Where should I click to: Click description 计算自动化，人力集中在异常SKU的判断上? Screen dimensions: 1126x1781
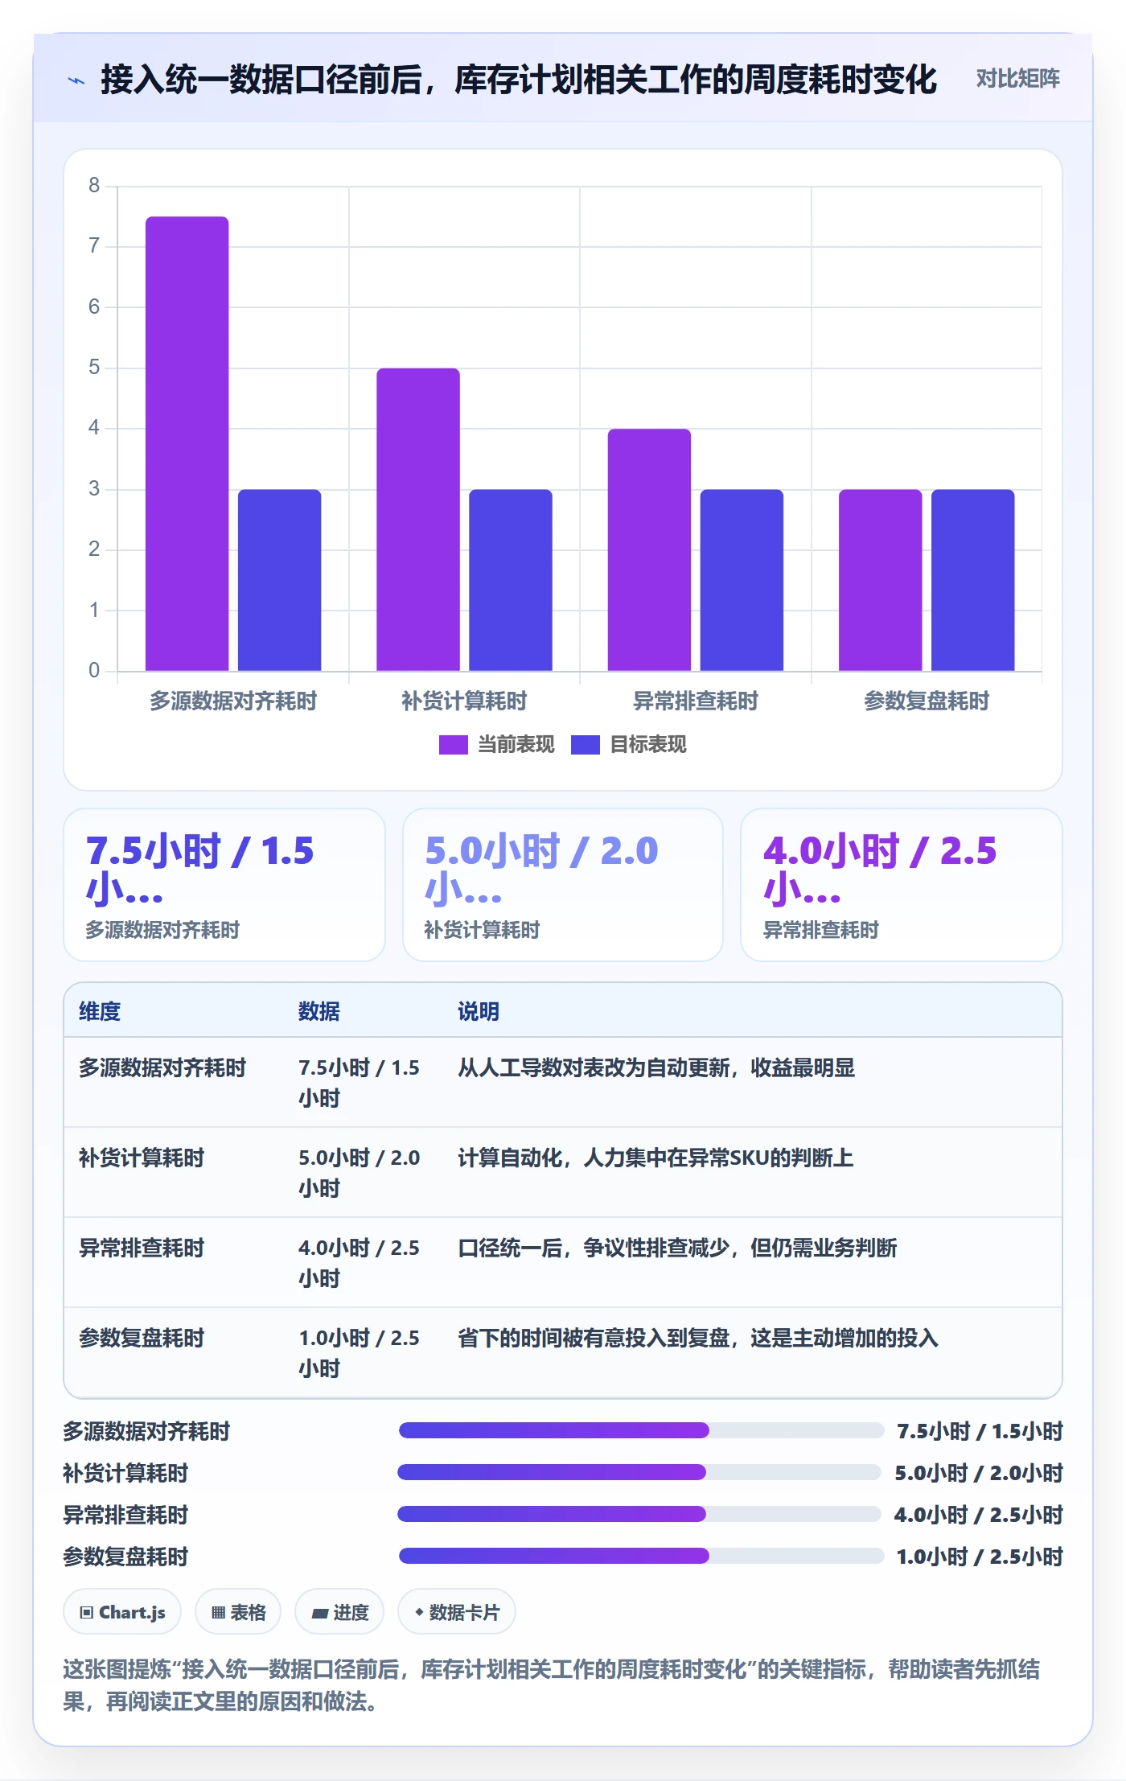click(x=655, y=1158)
